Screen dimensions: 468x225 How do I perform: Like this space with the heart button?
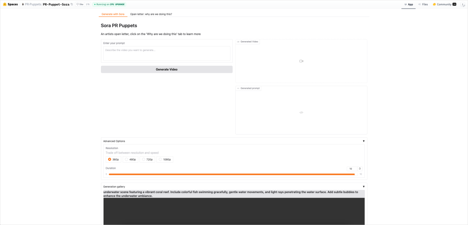[x=80, y=4]
